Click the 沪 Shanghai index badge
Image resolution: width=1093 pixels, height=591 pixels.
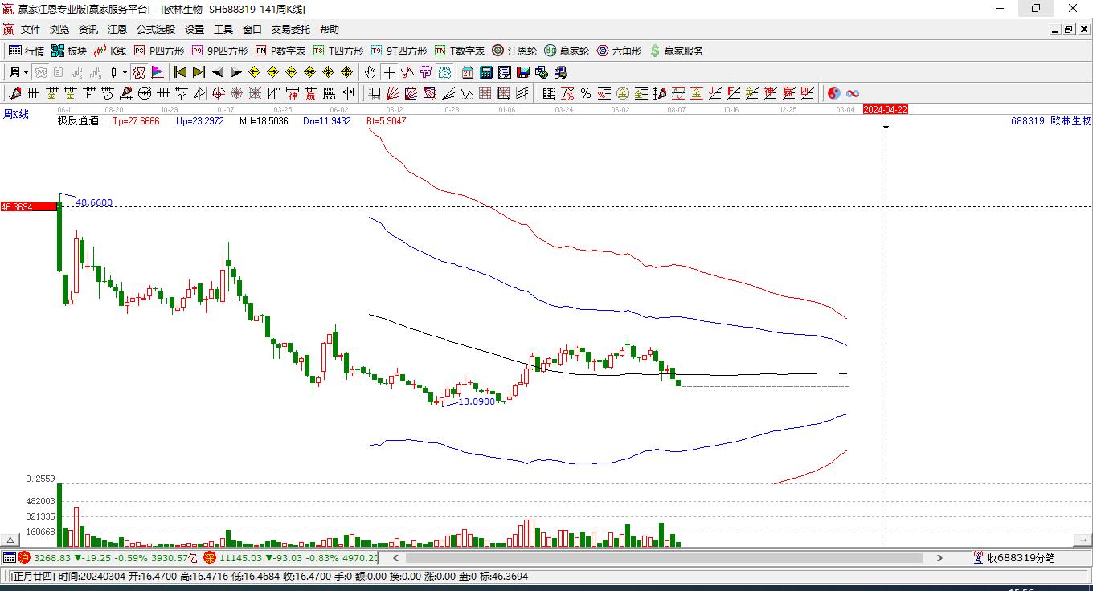[24, 557]
